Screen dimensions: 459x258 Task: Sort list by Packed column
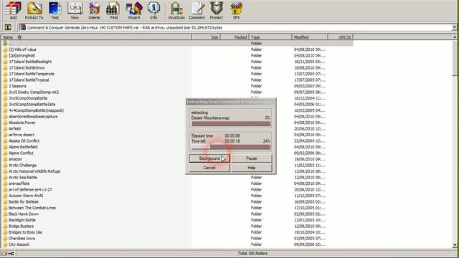tap(235, 37)
